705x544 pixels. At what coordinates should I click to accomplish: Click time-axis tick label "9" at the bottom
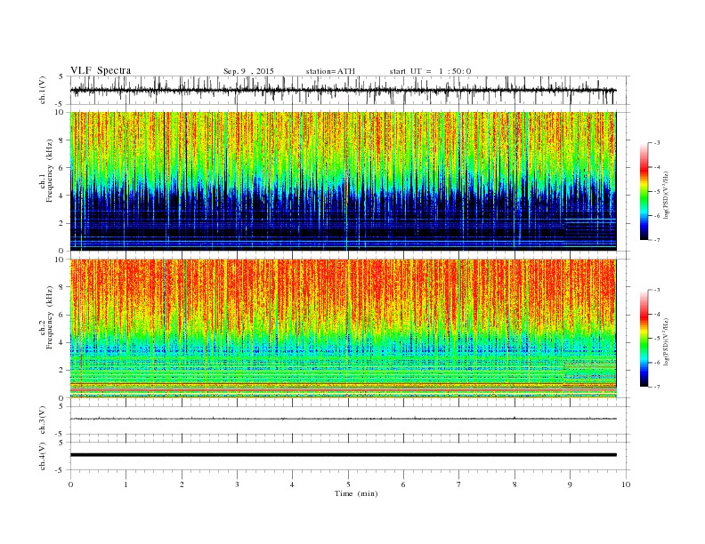(x=570, y=484)
